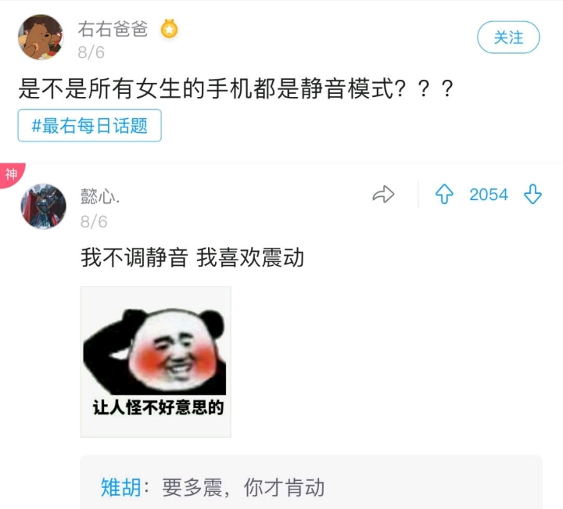This screenshot has width=563, height=509.
Task: Tap the meme caption 让人怪不好意思的
Action: (158, 407)
